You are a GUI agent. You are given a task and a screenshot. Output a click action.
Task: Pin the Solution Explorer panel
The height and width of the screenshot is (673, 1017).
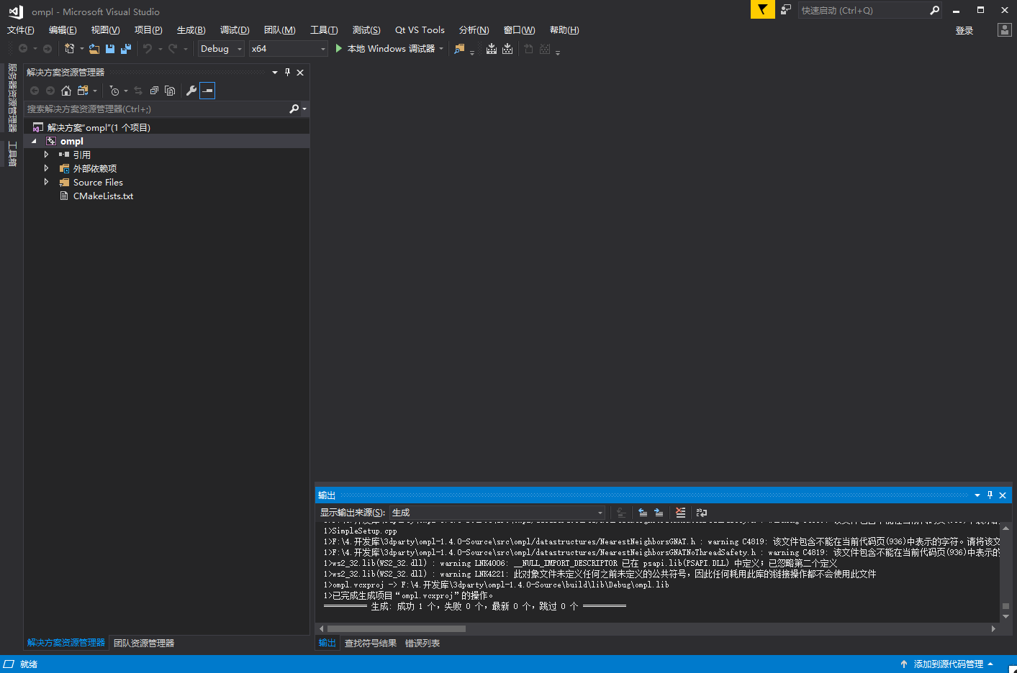click(x=286, y=72)
